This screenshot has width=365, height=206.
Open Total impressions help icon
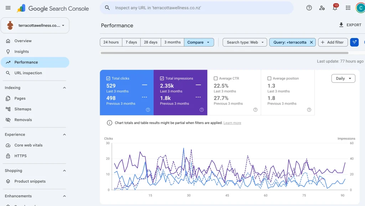[202, 110]
